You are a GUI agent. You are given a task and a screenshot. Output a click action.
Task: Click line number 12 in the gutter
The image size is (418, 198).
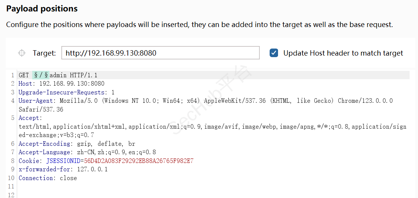click(x=11, y=195)
